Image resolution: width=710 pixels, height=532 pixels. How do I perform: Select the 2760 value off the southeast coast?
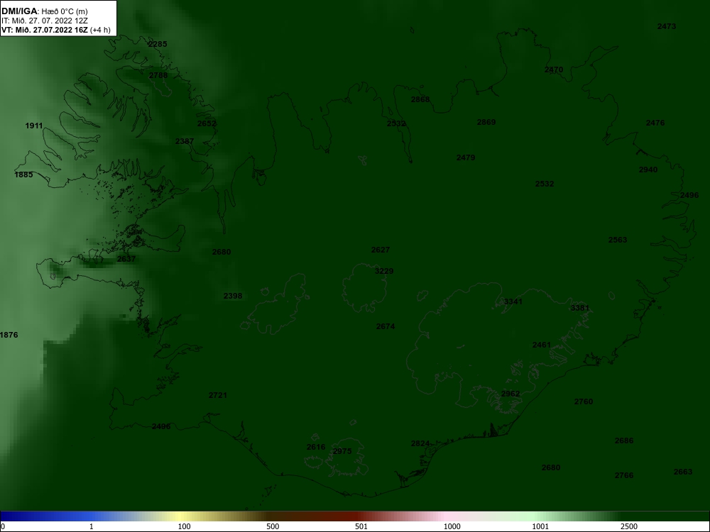583,401
